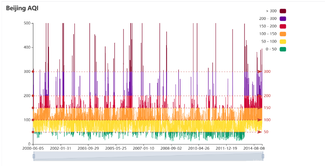Toggle the '> 300' legend color swatch

coord(283,11)
